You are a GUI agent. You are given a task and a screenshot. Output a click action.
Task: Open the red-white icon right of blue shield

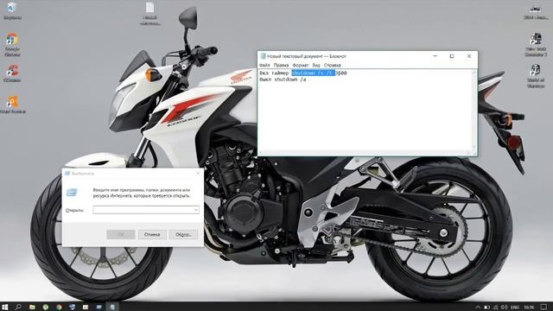86,307
